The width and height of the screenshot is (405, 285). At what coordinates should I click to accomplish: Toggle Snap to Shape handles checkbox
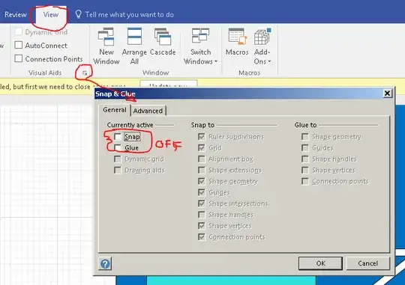[x=202, y=215]
